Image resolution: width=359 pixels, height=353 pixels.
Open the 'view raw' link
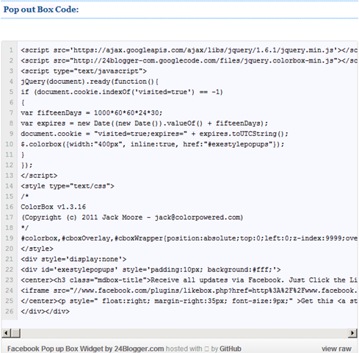[336, 349]
